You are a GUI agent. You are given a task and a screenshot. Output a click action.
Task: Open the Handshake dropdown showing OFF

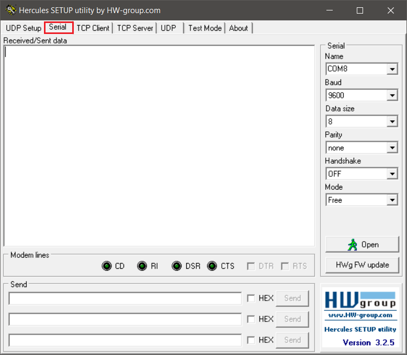click(361, 174)
